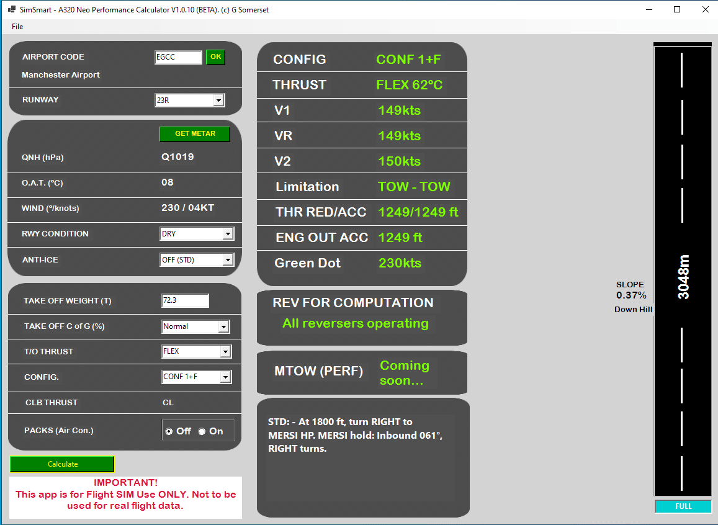The width and height of the screenshot is (718, 525).
Task: Click the Calculate button
Action: [x=63, y=464]
